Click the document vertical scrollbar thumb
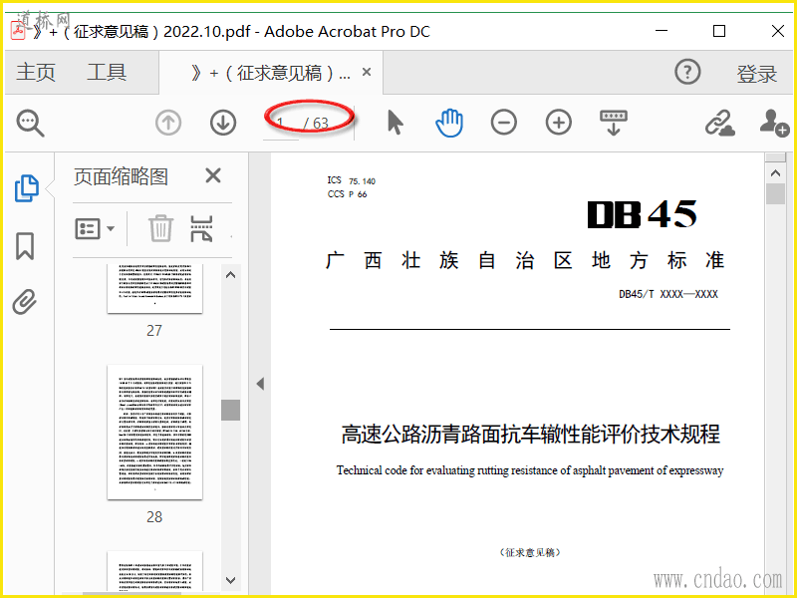This screenshot has height=598, width=797. 775,193
